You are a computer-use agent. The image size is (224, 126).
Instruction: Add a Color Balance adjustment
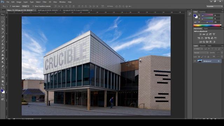202,38
